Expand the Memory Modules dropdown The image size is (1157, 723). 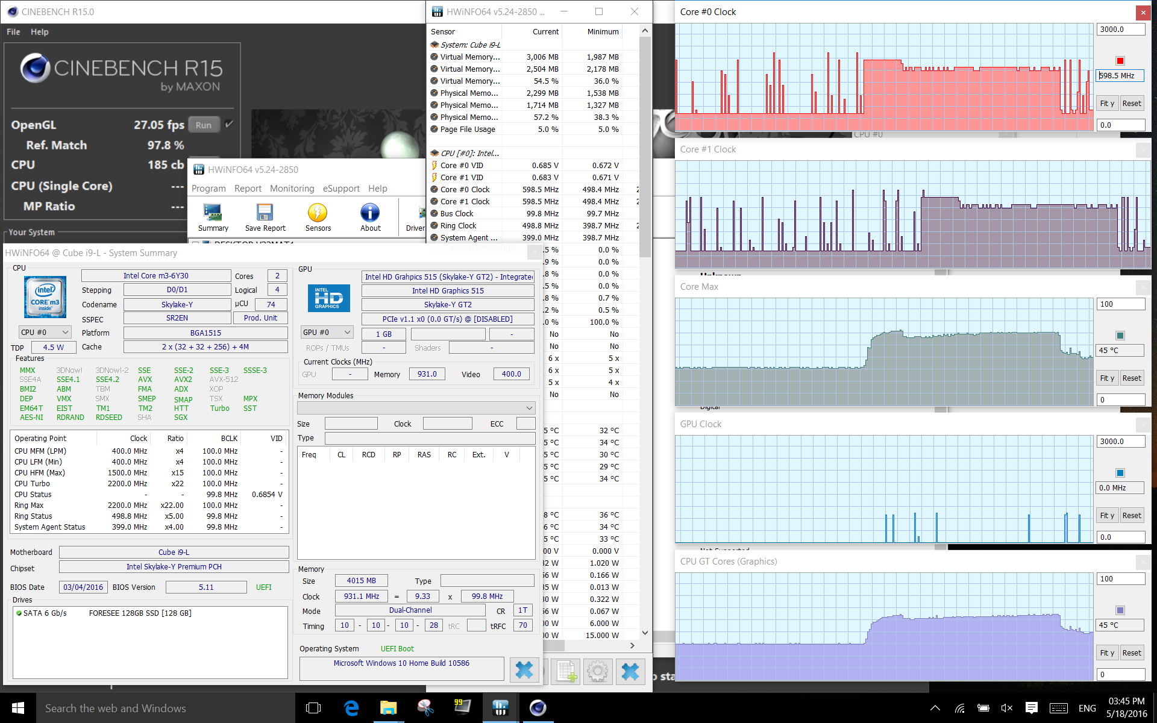(416, 408)
